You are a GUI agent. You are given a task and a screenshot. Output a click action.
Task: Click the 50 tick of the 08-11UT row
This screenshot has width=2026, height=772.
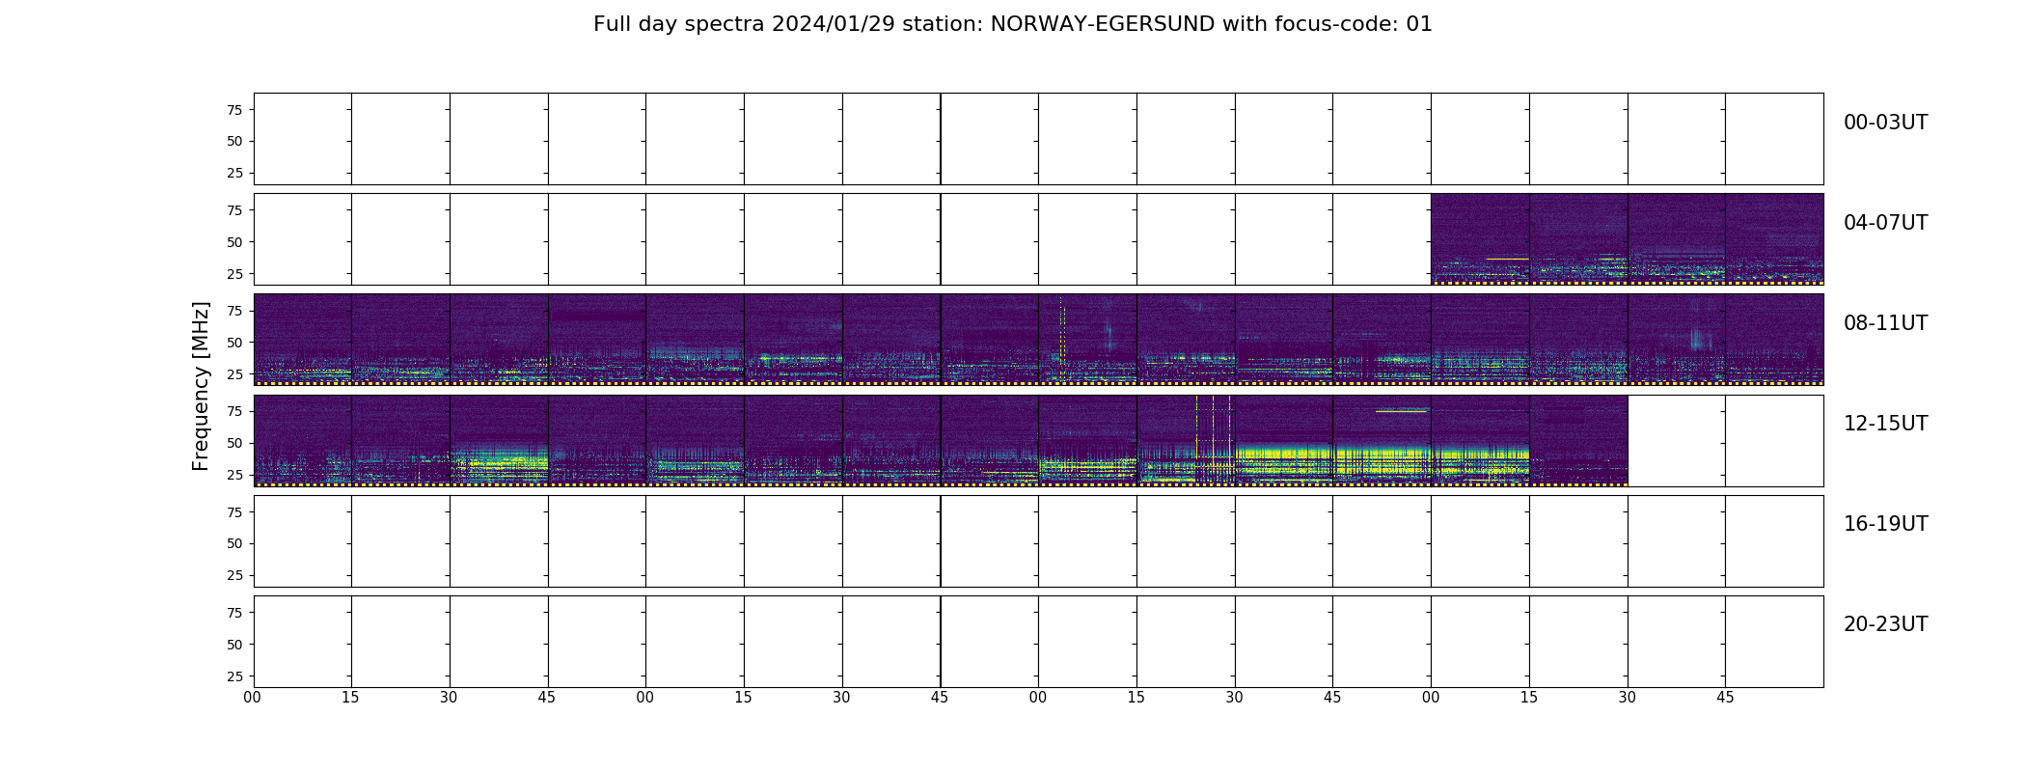pos(234,343)
